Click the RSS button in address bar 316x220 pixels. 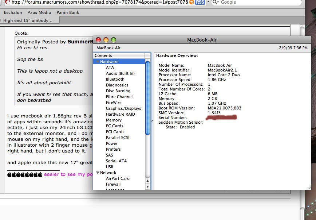pyautogui.click(x=200, y=2)
